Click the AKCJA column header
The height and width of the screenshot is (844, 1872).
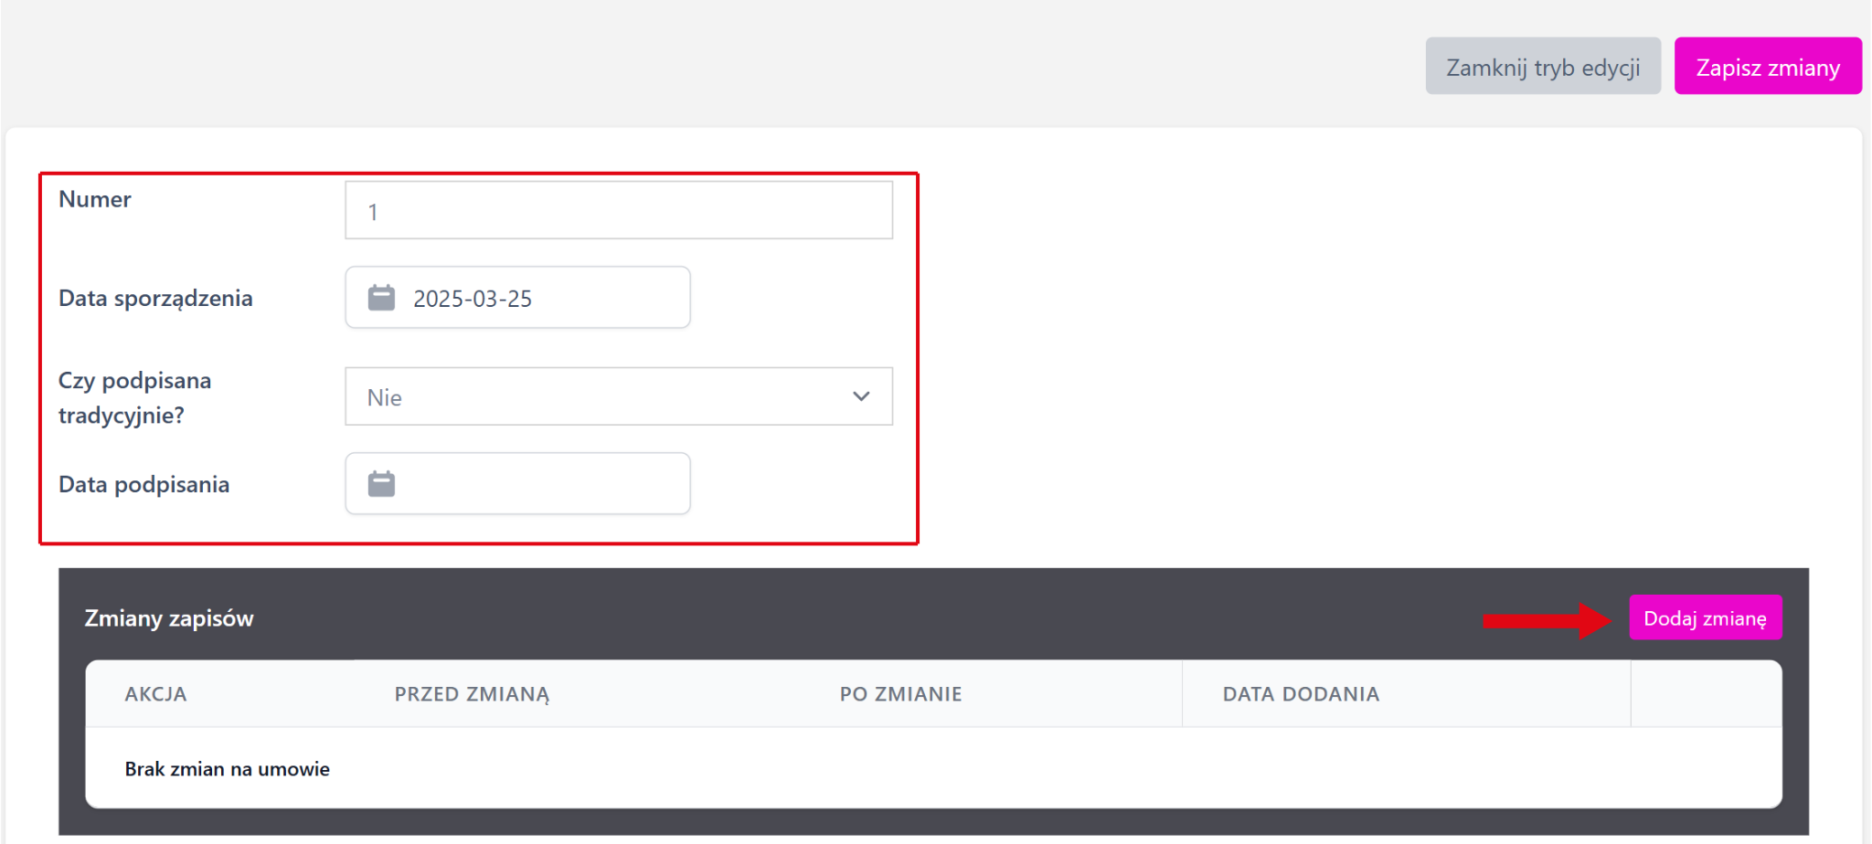pos(155,694)
